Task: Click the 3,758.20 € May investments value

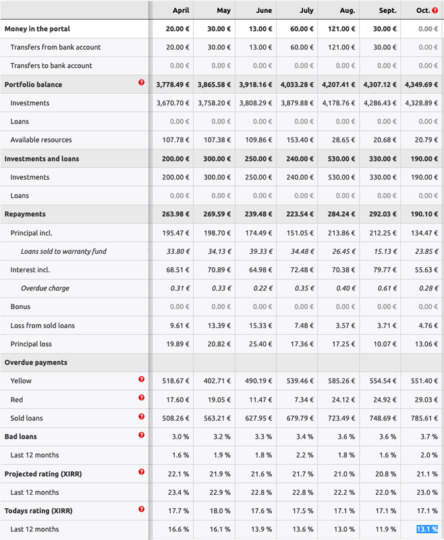Action: (x=214, y=103)
